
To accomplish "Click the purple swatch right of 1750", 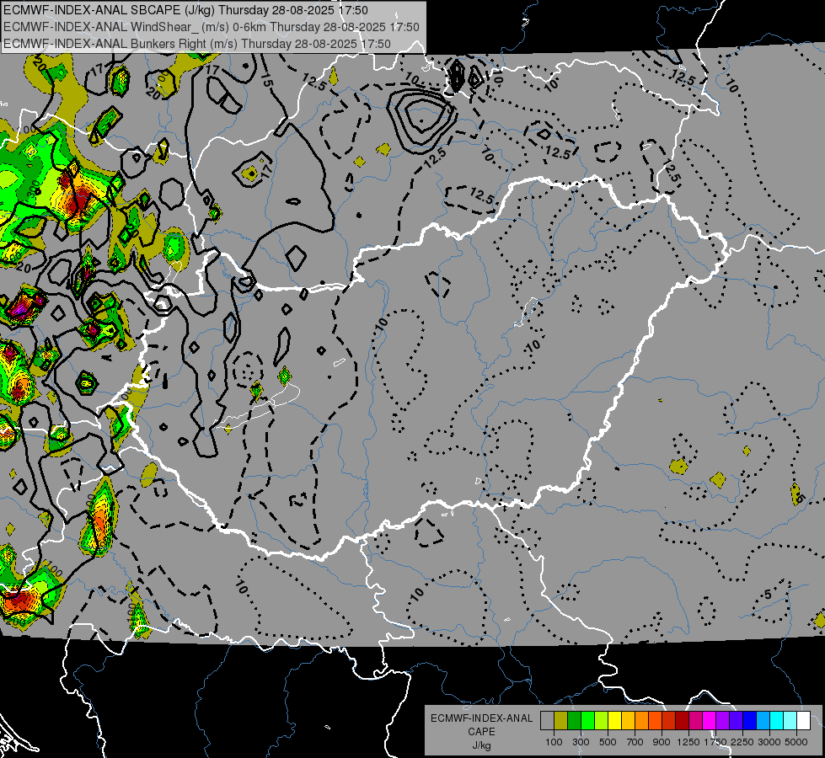I will point(722,721).
